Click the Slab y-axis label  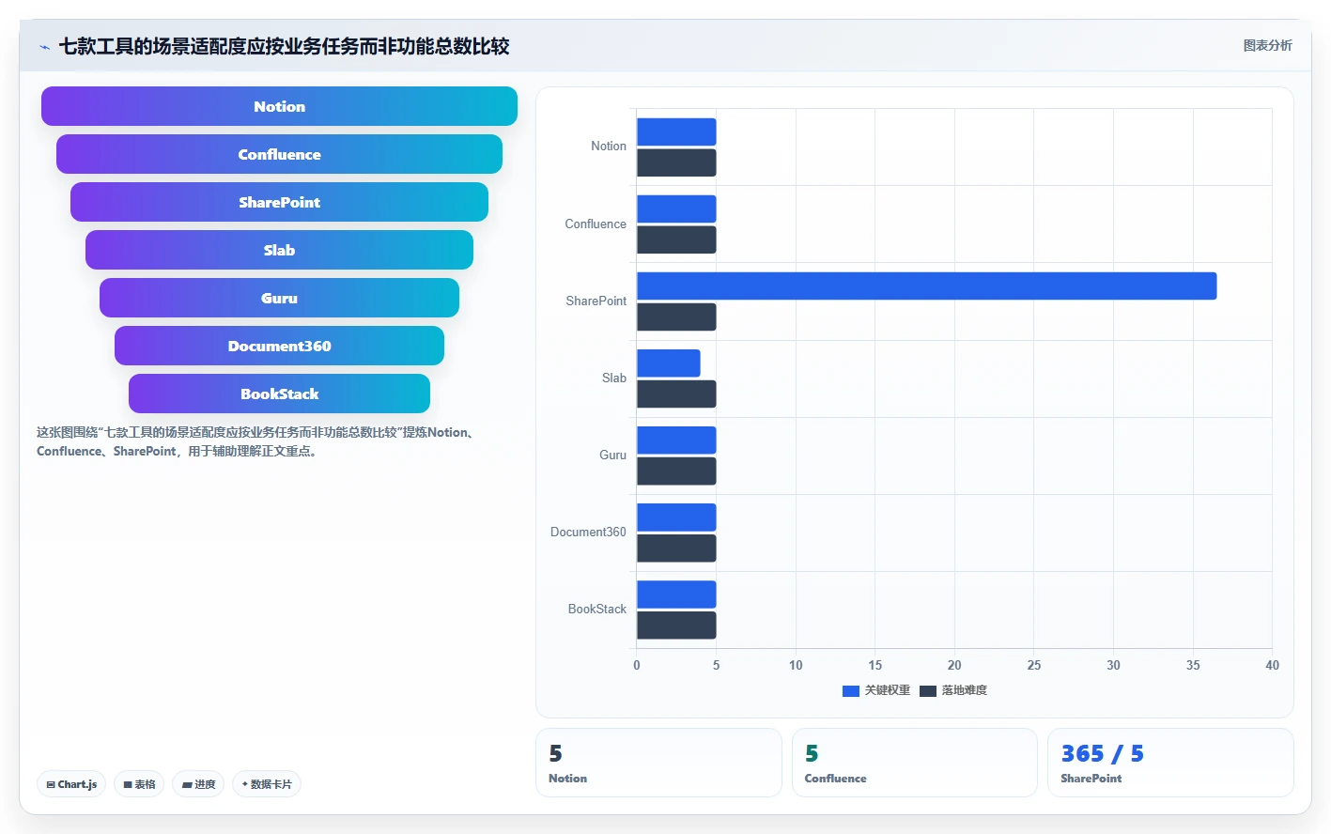coord(614,378)
